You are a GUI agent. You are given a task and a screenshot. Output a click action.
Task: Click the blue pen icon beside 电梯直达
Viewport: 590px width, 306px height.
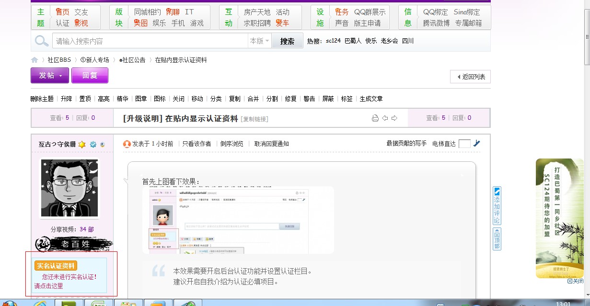pos(476,143)
